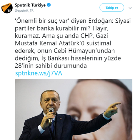The width and height of the screenshot is (140, 140).
Task: Expand the tweet options chevron
Action: tap(130, 8)
